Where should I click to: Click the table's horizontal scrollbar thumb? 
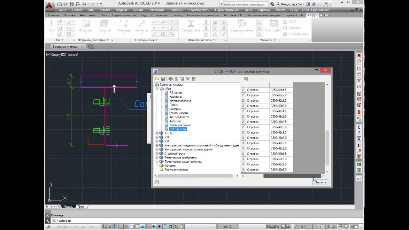(x=291, y=176)
